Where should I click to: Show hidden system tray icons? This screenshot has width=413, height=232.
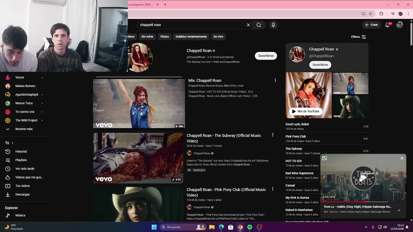pyautogui.click(x=366, y=227)
